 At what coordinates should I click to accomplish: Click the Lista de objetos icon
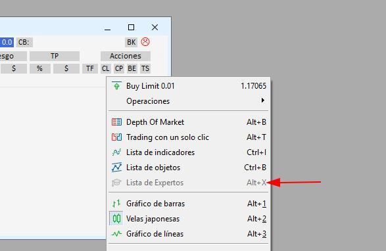(116, 167)
